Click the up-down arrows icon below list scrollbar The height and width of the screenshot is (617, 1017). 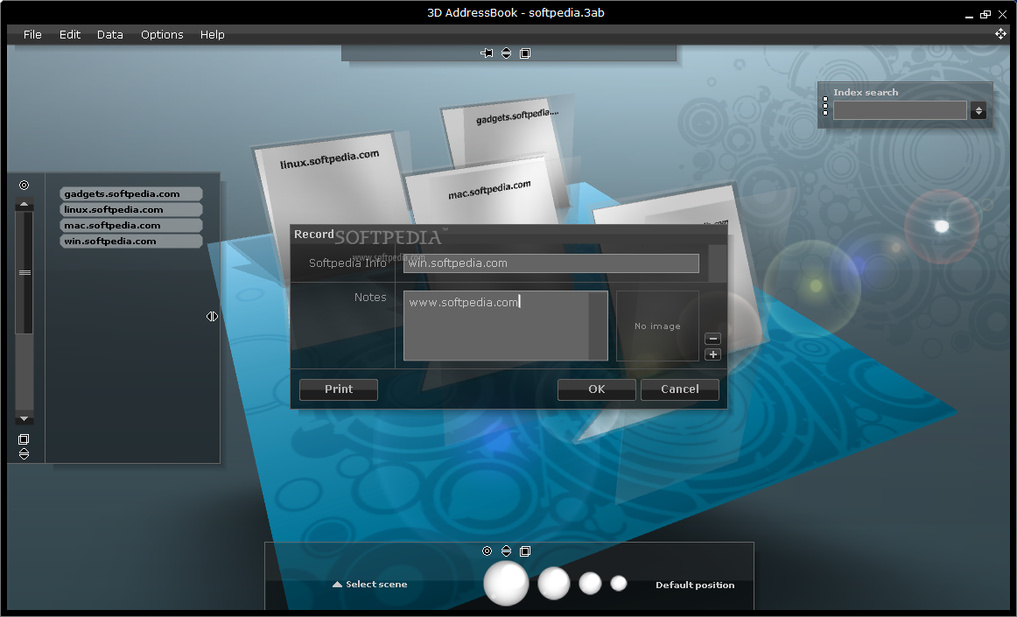pyautogui.click(x=24, y=454)
